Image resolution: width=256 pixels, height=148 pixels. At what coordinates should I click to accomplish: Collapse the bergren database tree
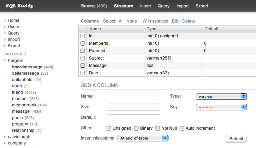[5, 61]
